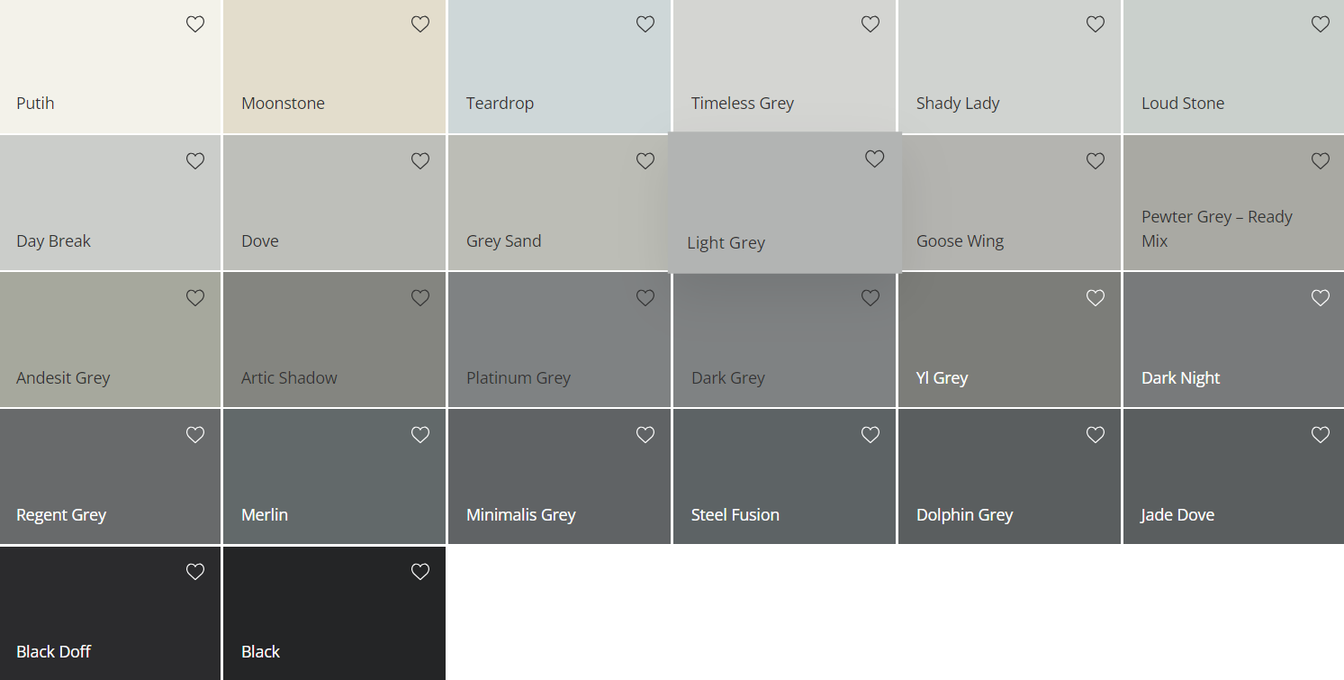
Task: Click the 'Light Grey' name text
Action: [x=726, y=243]
